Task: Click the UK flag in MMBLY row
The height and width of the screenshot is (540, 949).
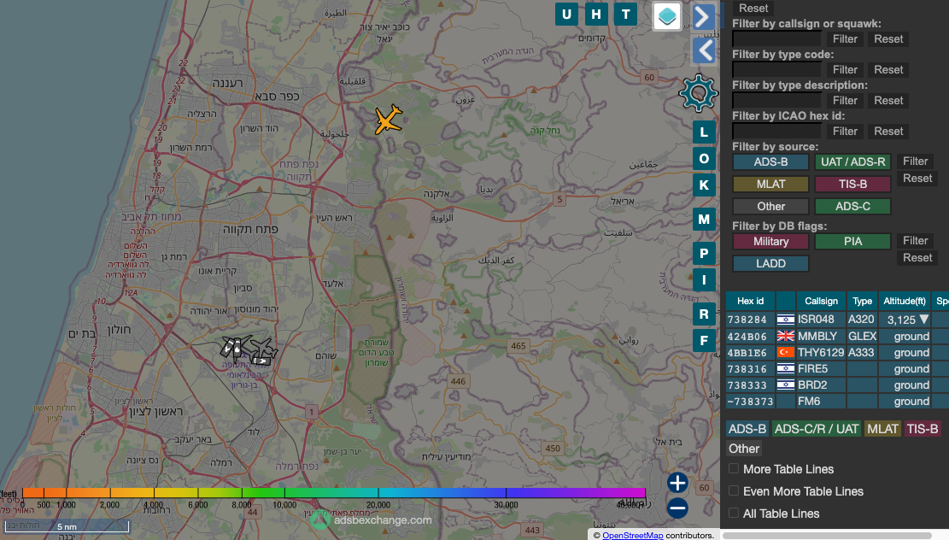Action: (x=786, y=336)
